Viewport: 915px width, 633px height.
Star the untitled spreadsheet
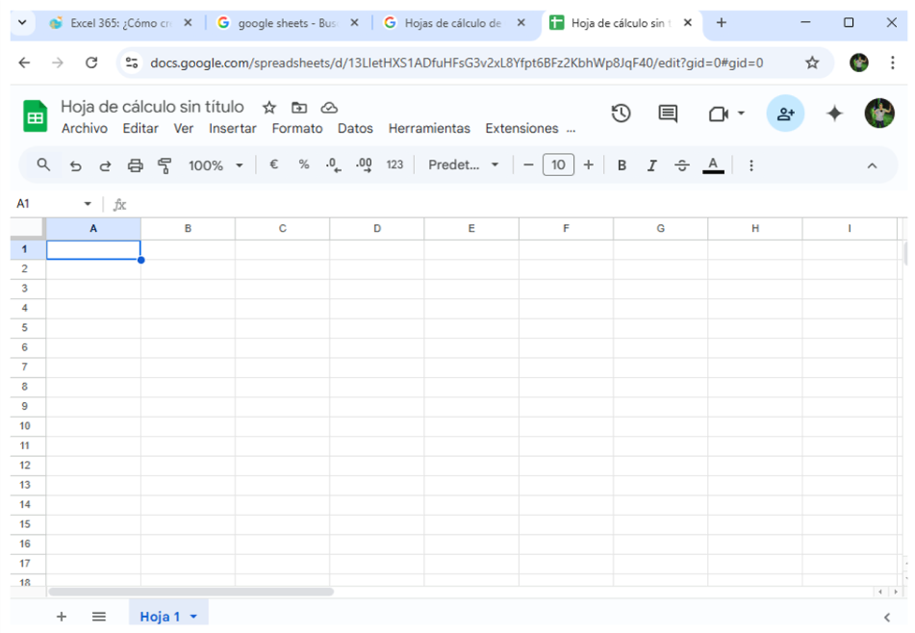pos(269,108)
